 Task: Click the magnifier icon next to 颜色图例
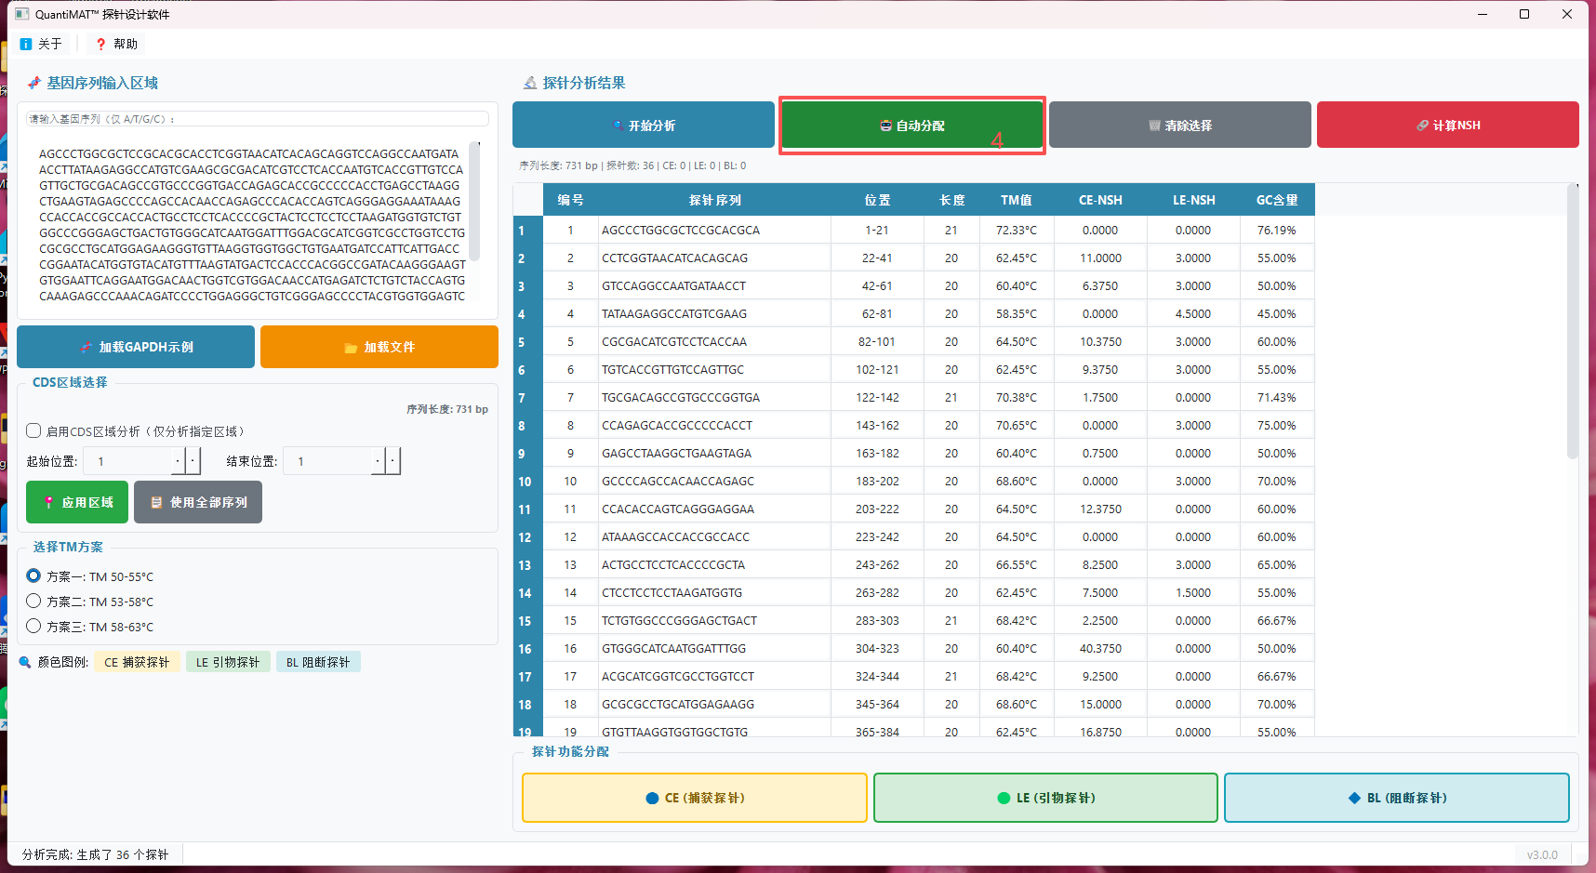coord(25,661)
